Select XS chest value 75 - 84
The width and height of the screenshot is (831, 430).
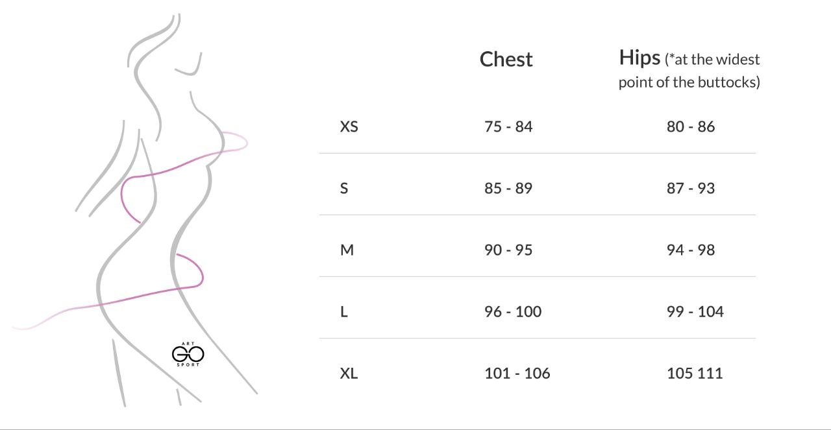(508, 126)
